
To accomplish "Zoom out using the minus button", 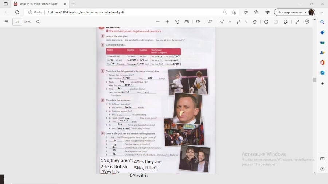I will tap(158, 22).
